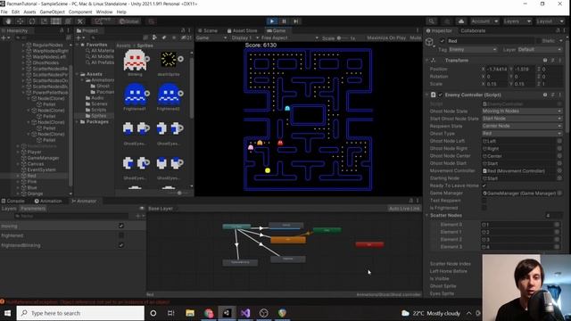Select the Parameters tab in Animator
The height and width of the screenshot is (321, 571).
pos(33,209)
